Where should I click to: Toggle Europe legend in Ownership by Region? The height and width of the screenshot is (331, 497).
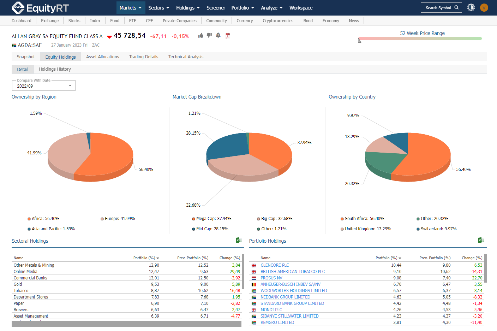pyautogui.click(x=118, y=219)
